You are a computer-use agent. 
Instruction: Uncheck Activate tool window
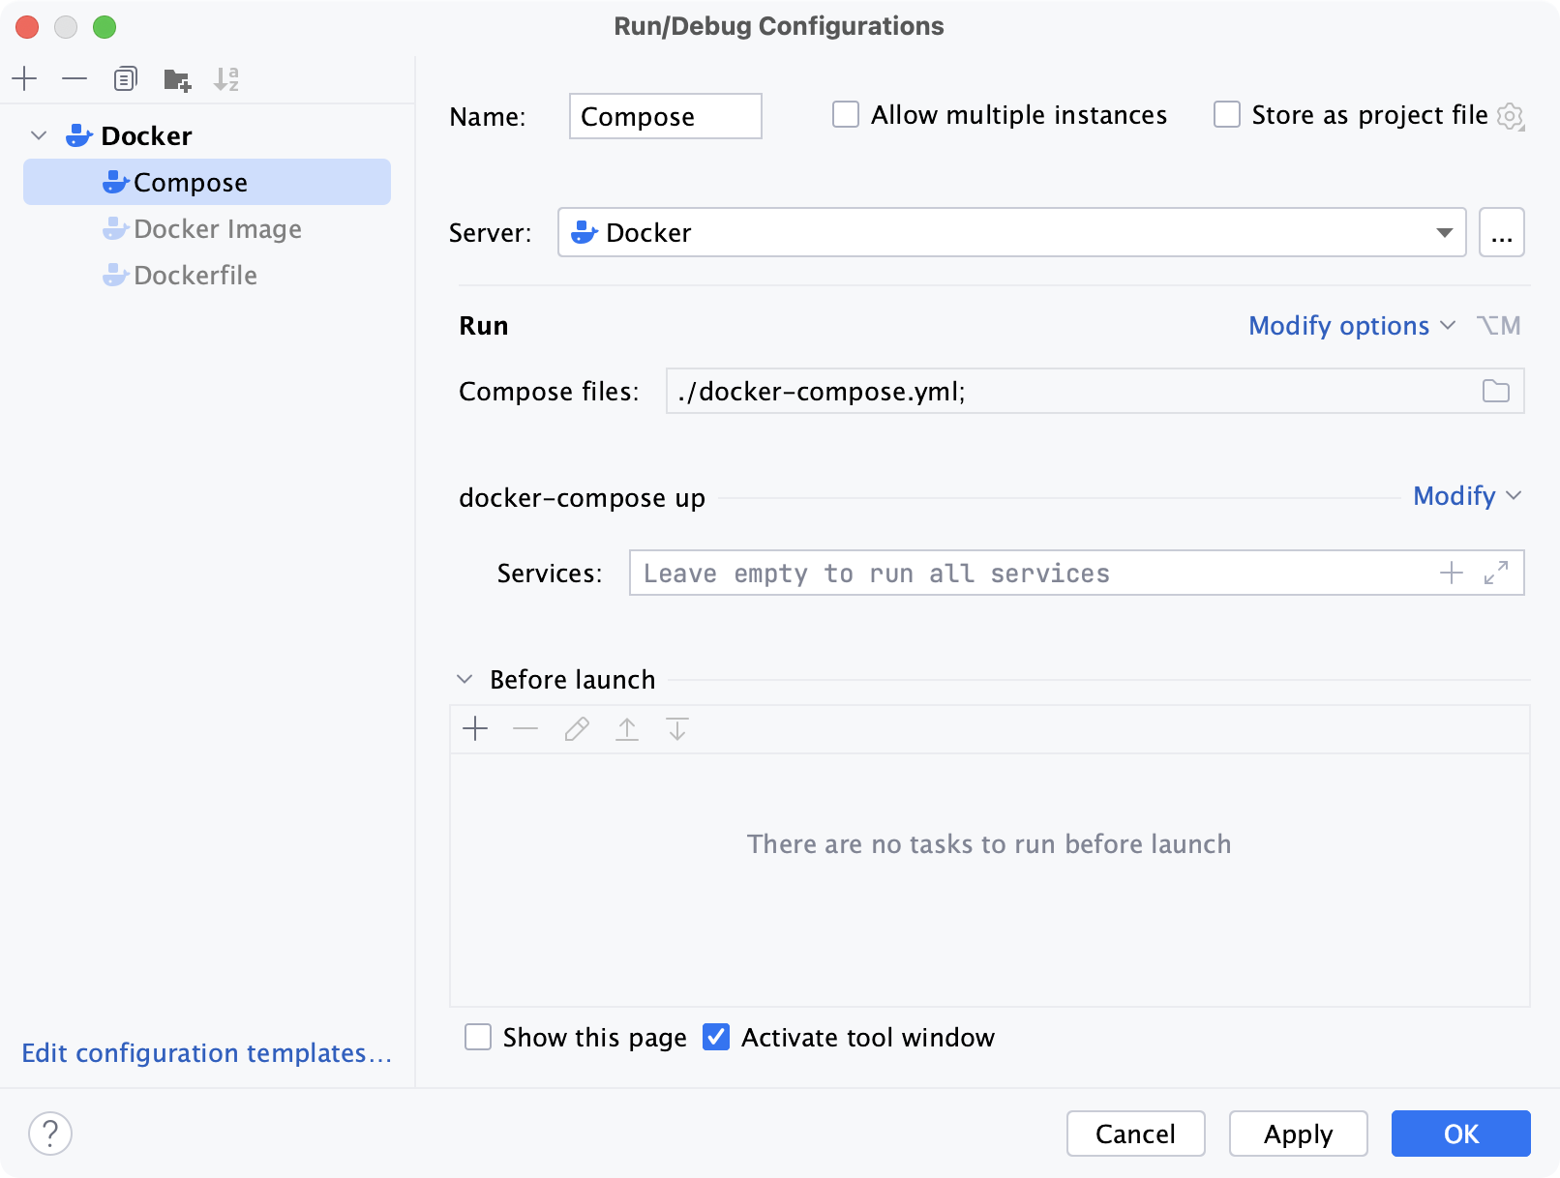pyautogui.click(x=716, y=1037)
